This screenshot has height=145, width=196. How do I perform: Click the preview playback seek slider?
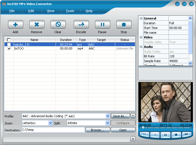(166, 128)
